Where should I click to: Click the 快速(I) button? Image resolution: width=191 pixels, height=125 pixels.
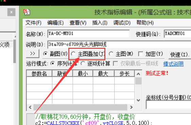point(180,55)
